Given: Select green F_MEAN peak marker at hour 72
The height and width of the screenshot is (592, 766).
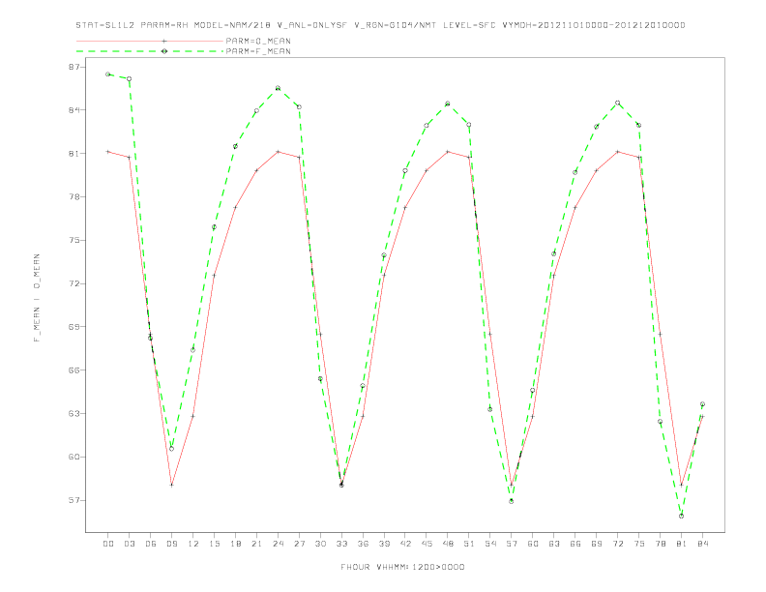Looking at the screenshot, I should point(617,104).
